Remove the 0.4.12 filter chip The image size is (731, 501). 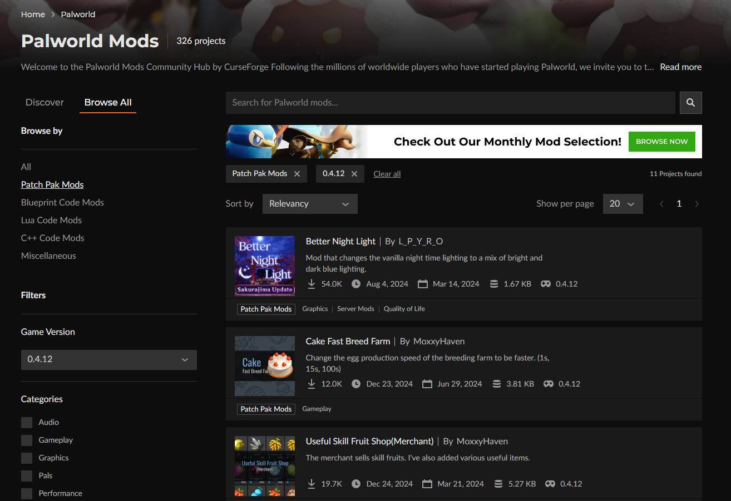coord(354,174)
